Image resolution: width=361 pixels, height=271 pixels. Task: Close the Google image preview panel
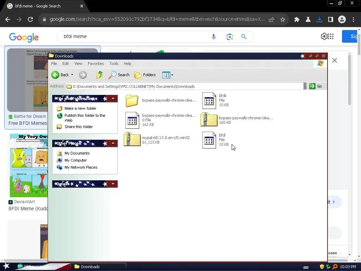point(335,60)
